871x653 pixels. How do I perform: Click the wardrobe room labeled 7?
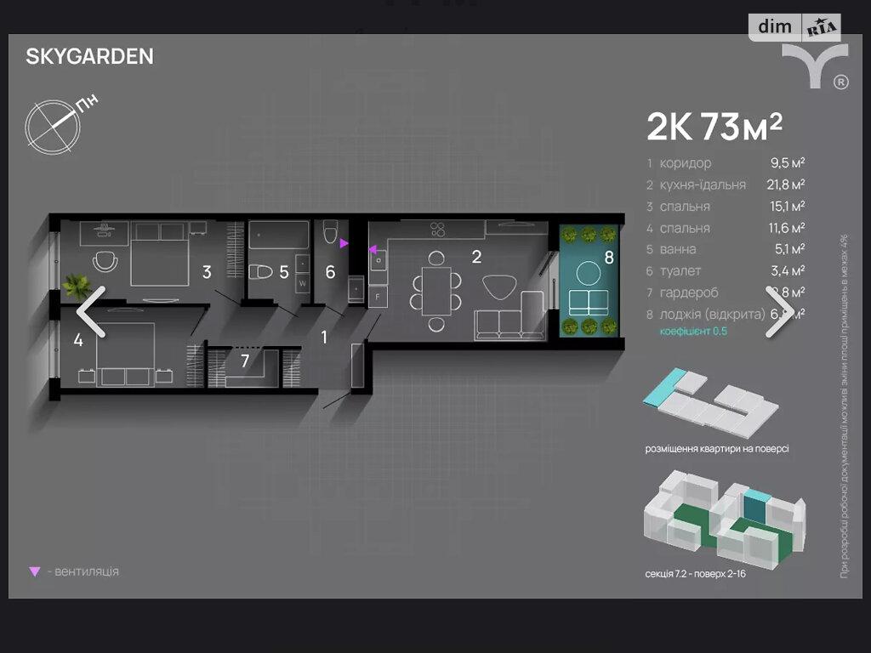pyautogui.click(x=245, y=362)
